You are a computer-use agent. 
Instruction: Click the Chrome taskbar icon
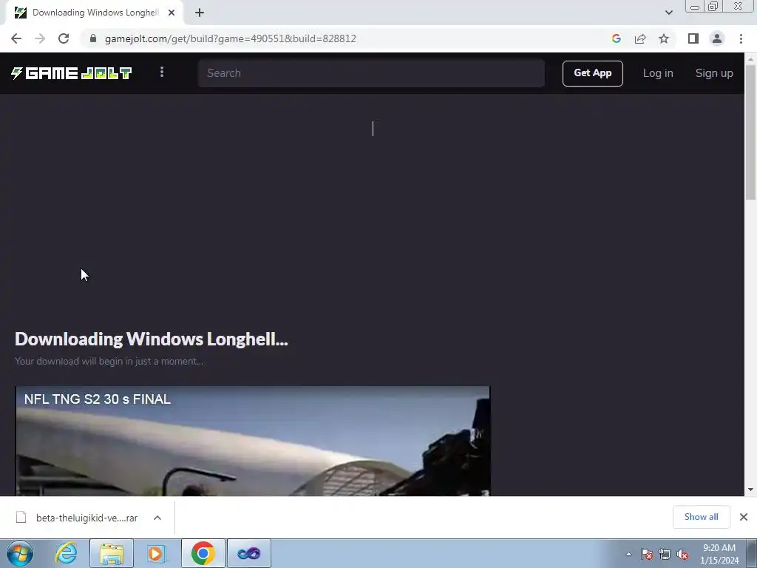click(203, 553)
